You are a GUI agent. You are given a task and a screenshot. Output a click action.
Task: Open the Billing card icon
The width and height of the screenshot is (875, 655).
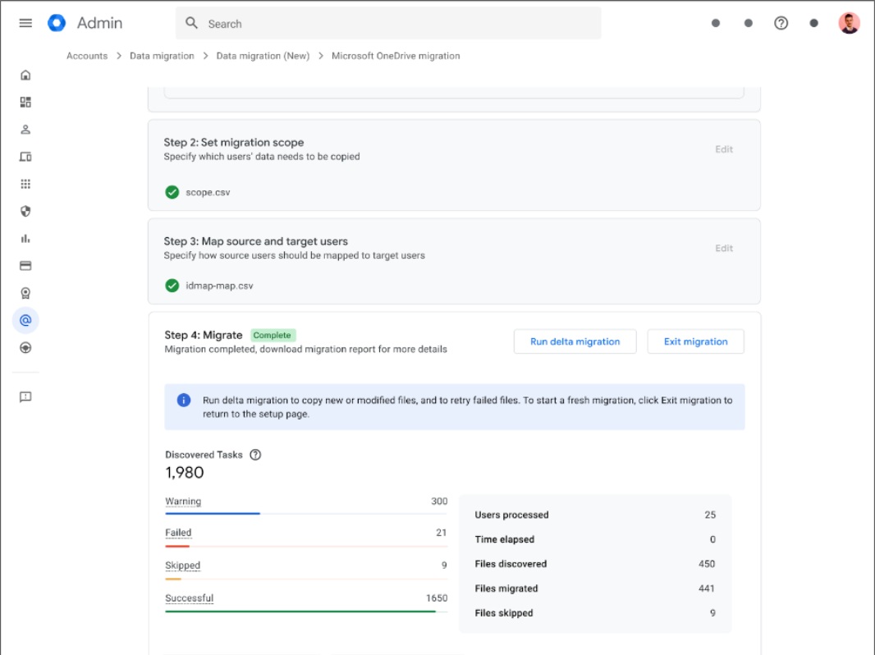click(25, 265)
